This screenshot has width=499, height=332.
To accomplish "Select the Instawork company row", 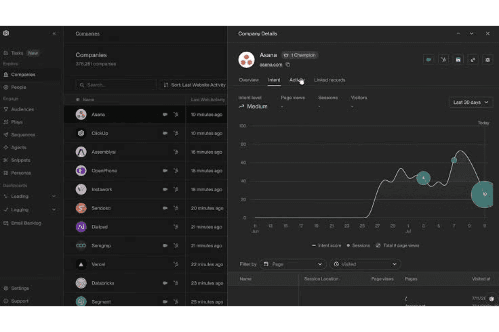I will pyautogui.click(x=145, y=189).
